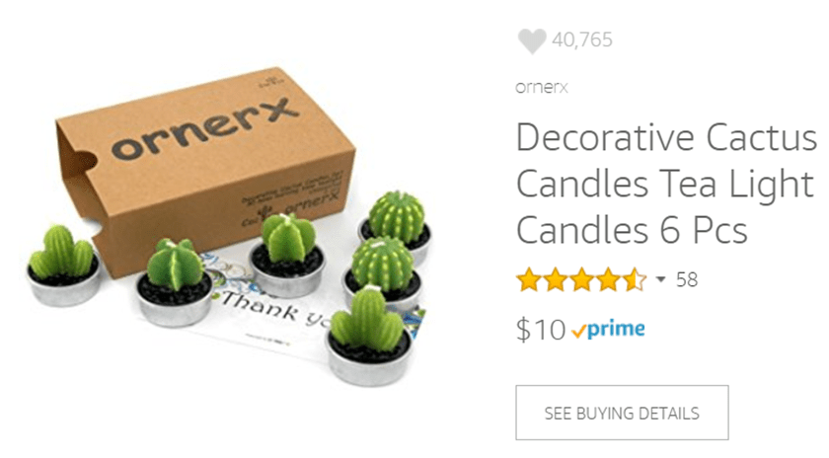The image size is (829, 458).
Task: Click the fourth gold rating star
Action: pyautogui.click(x=608, y=279)
